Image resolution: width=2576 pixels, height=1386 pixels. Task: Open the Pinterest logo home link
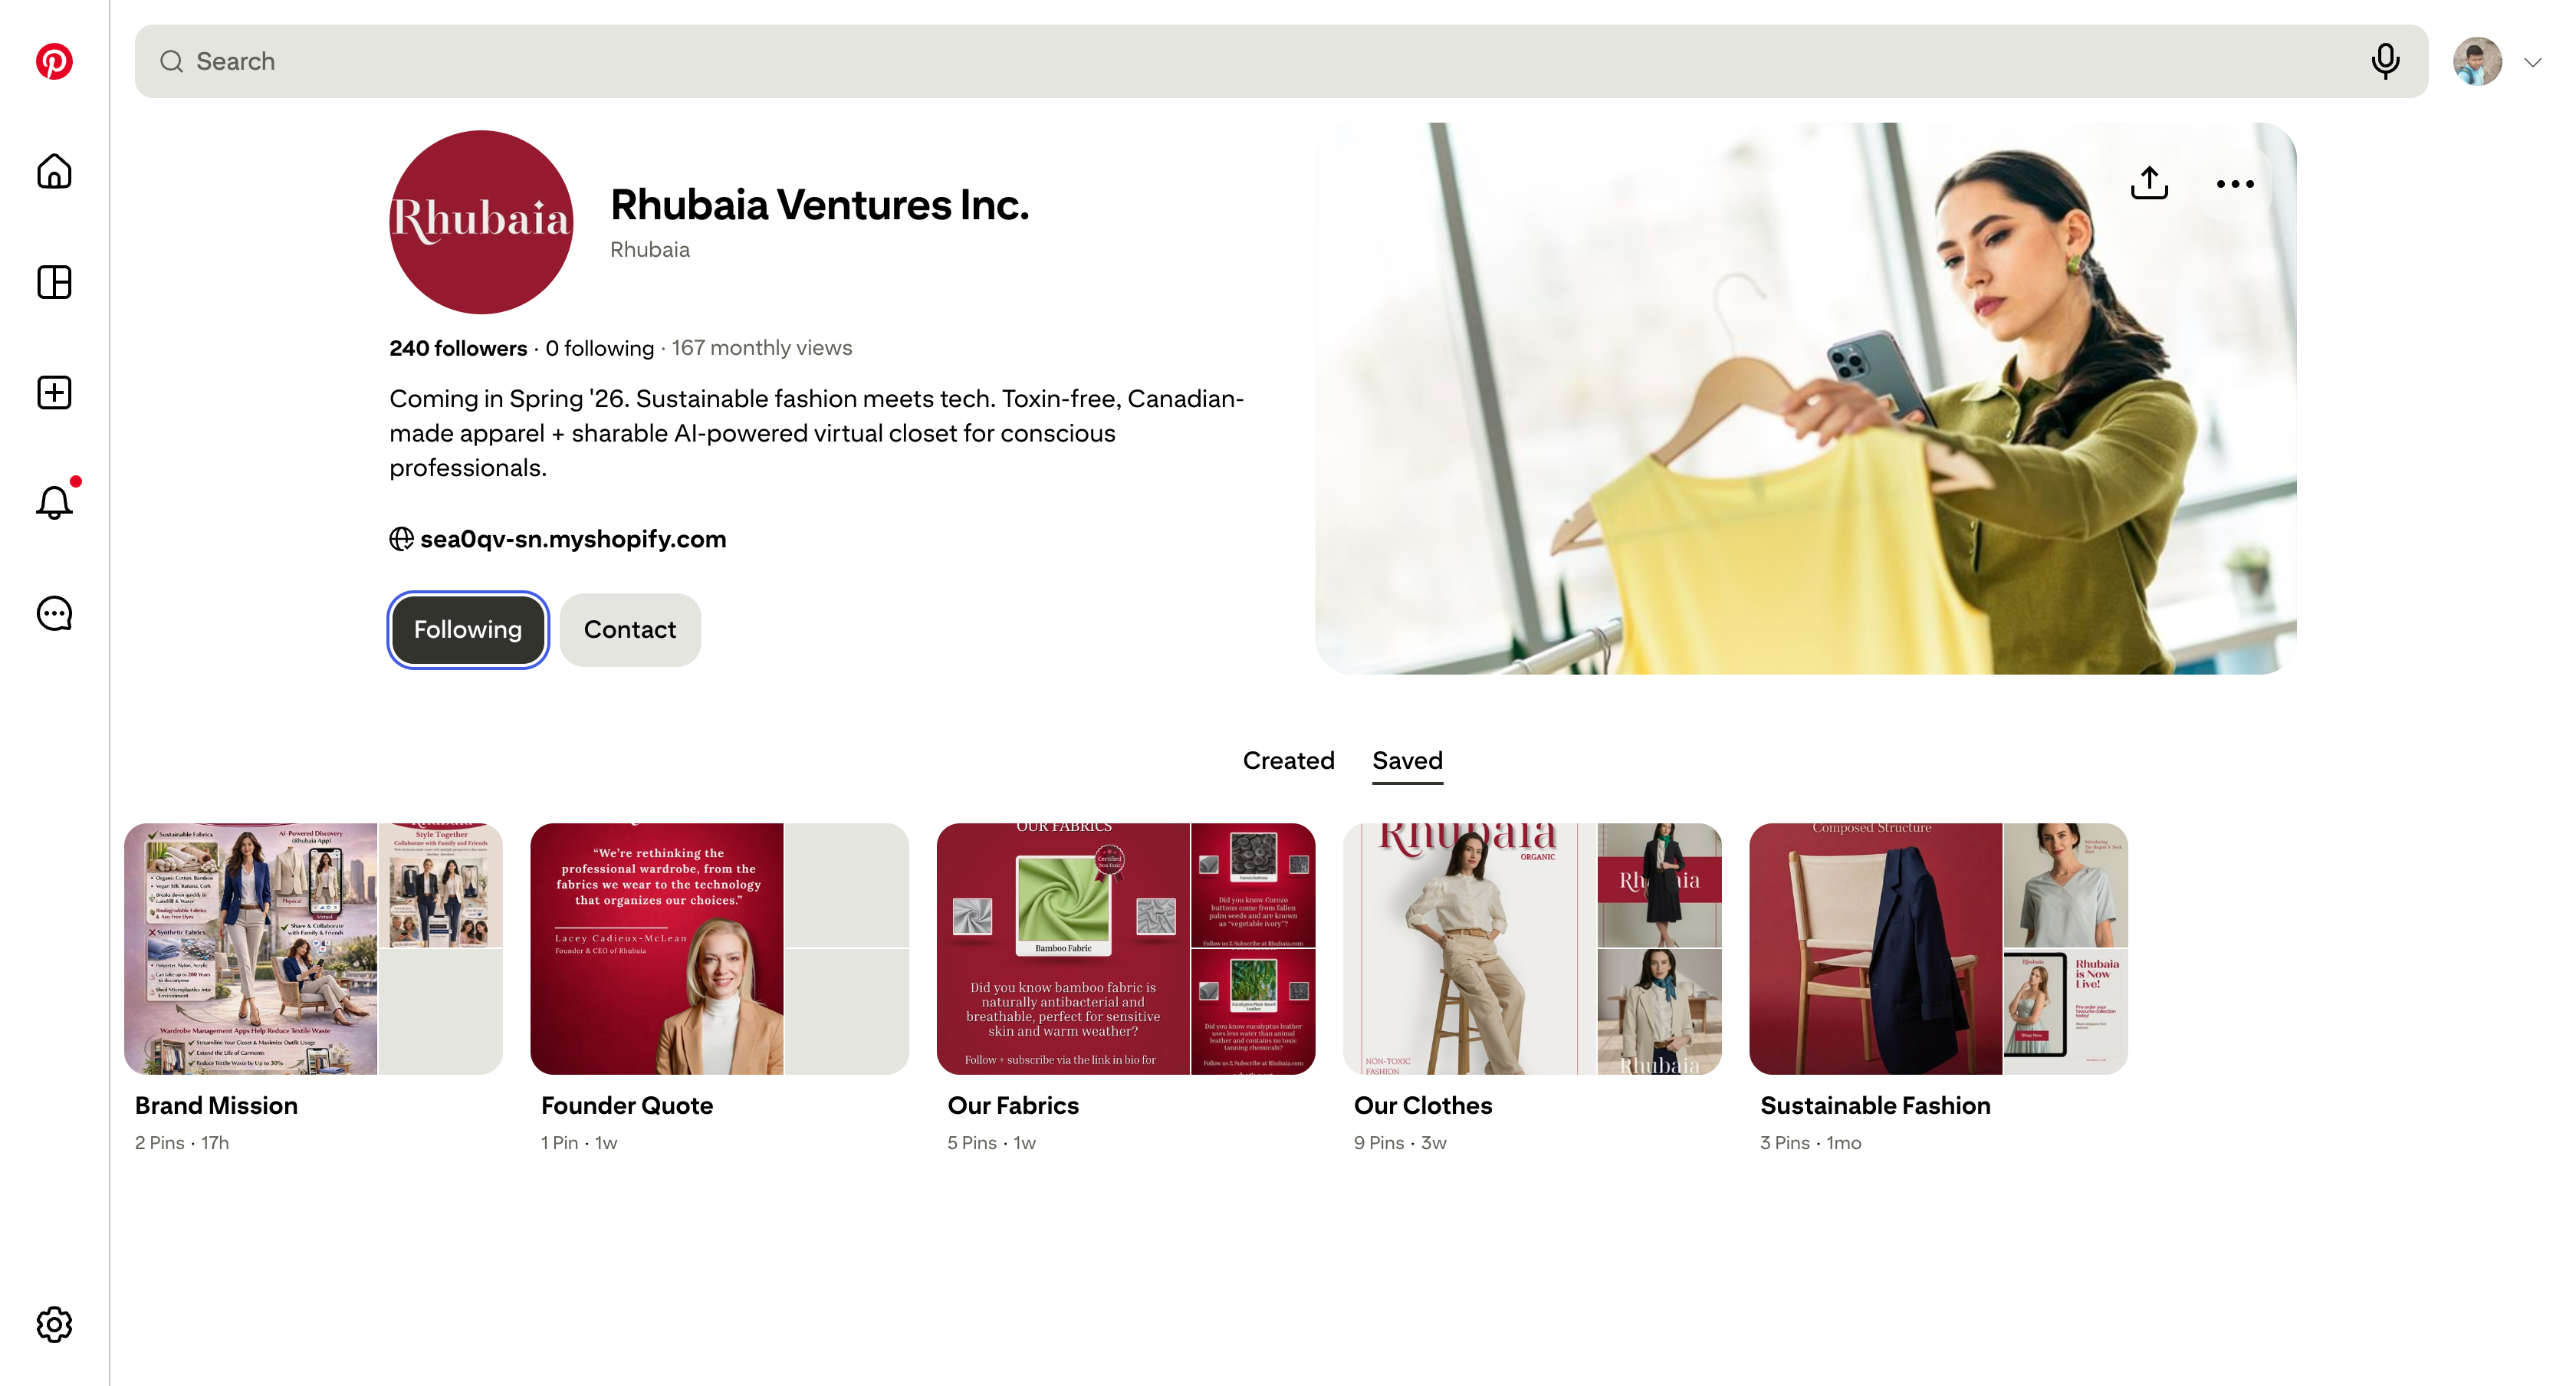click(54, 61)
